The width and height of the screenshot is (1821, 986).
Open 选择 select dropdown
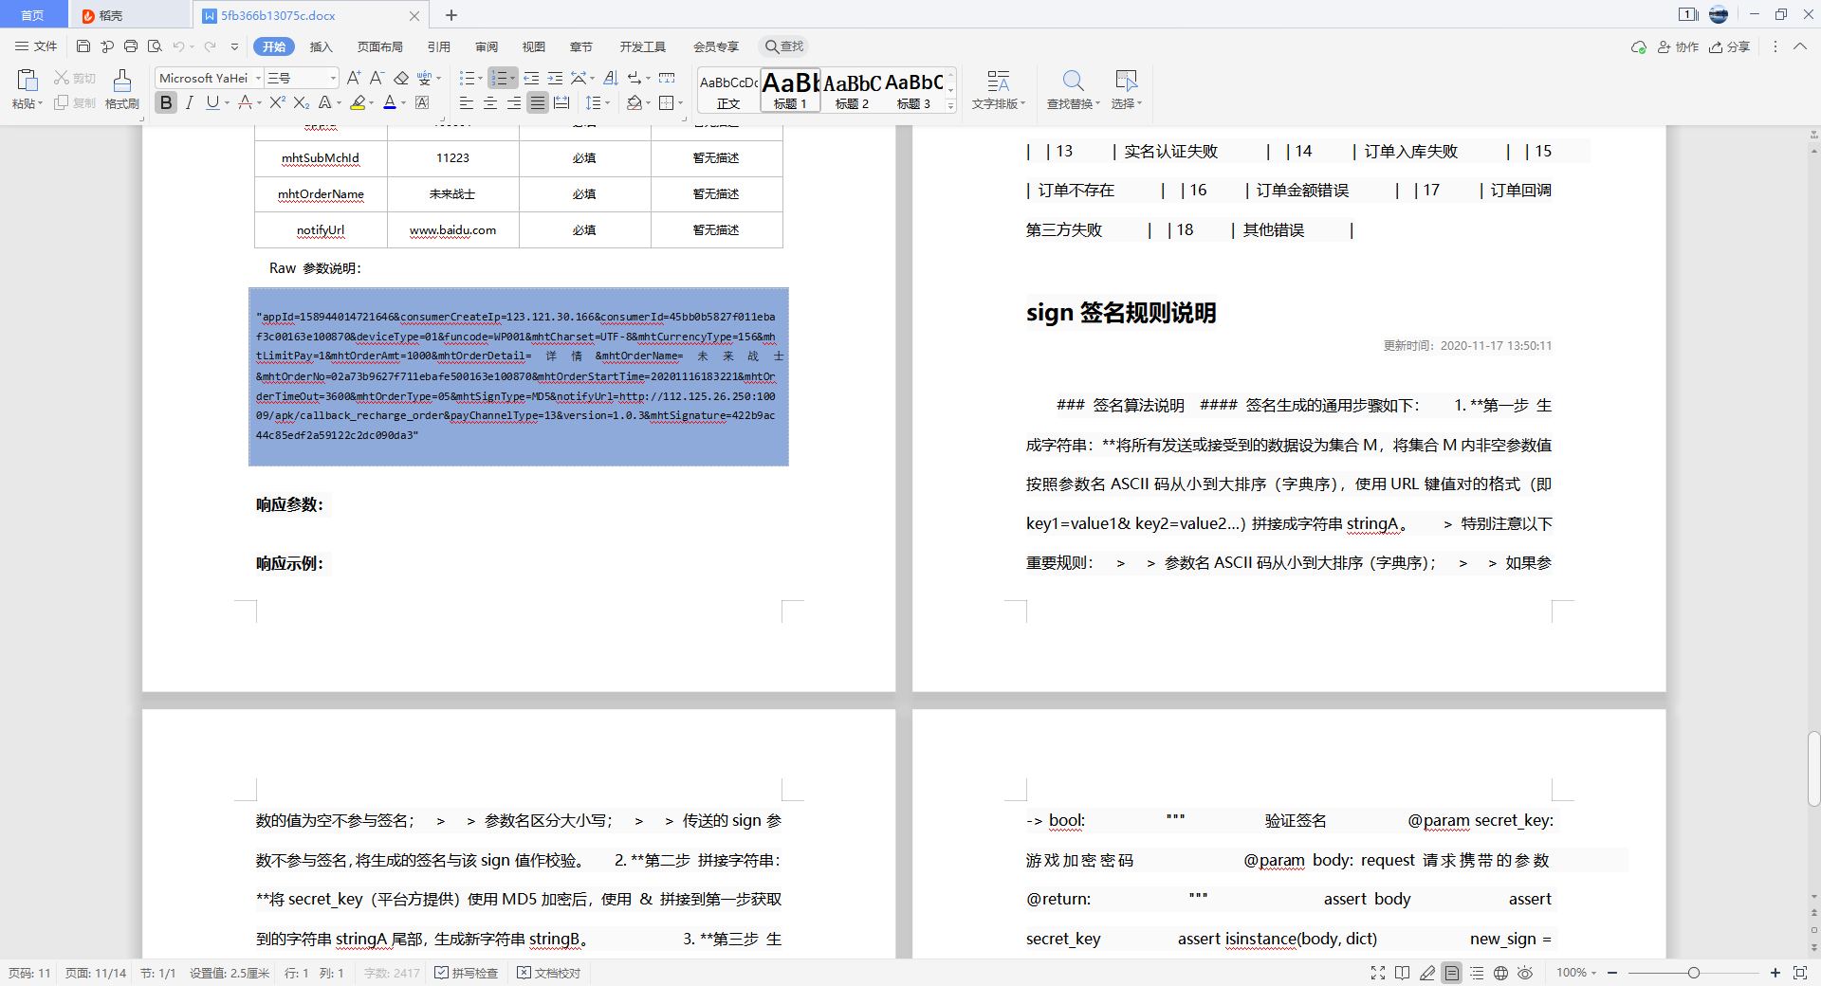coord(1127,90)
